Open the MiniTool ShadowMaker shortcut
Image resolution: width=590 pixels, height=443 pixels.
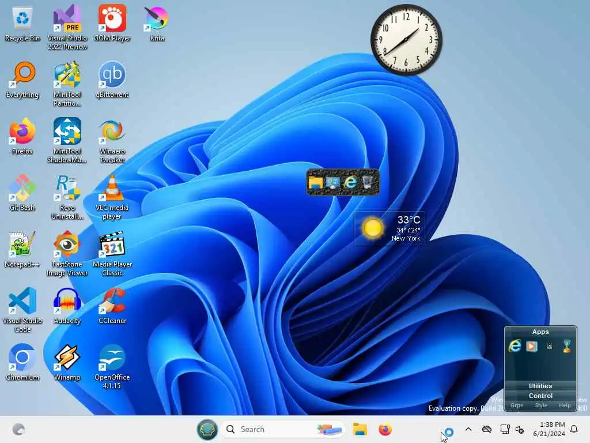click(67, 141)
